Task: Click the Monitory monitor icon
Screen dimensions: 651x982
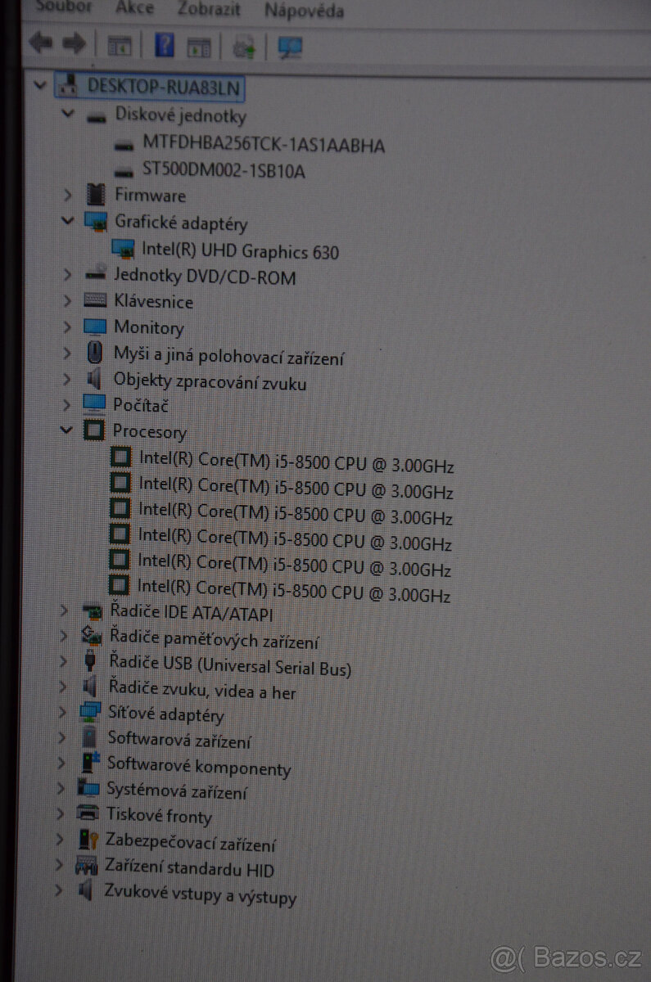Action: click(x=95, y=327)
